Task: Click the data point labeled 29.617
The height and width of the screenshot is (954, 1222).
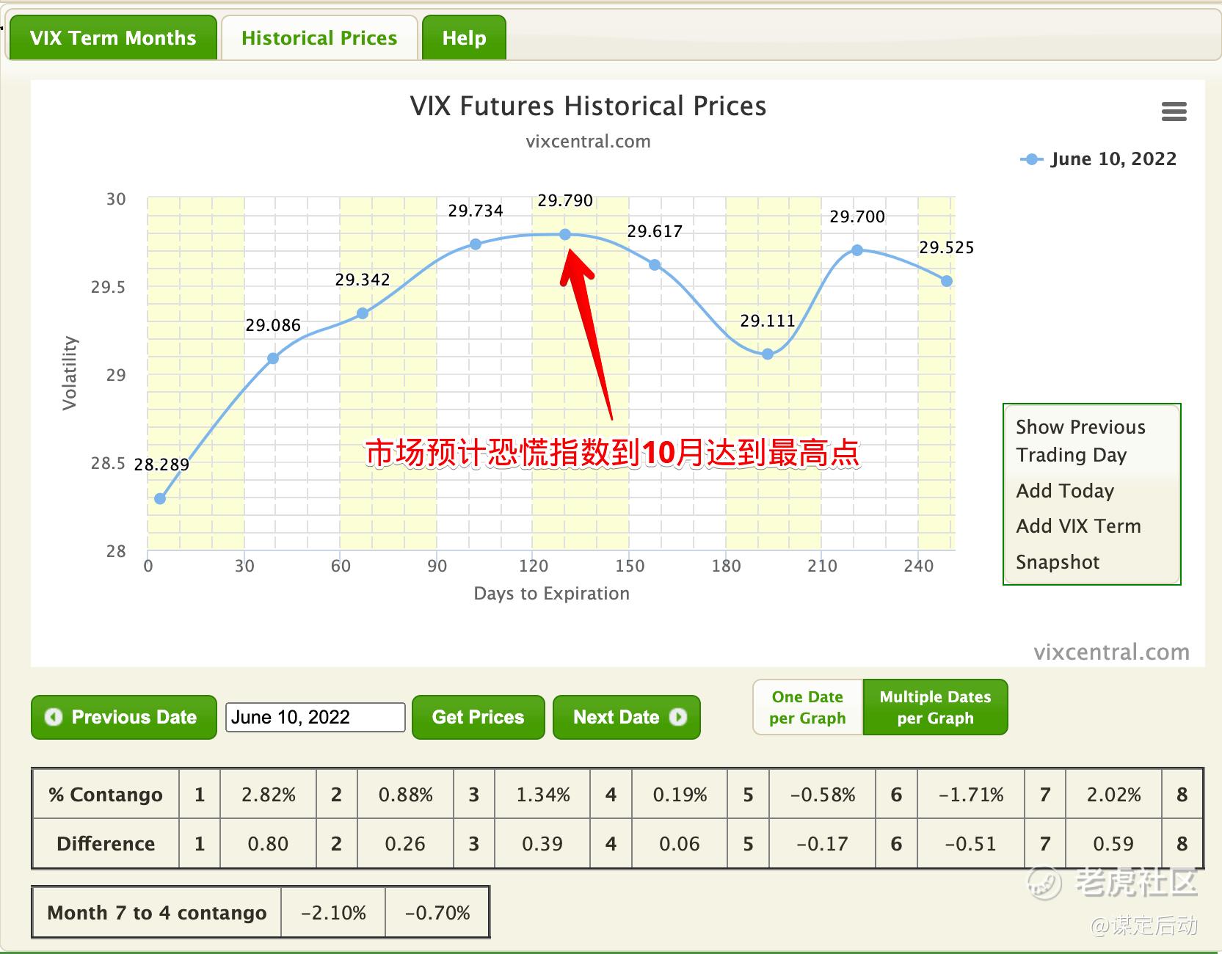Action: pos(655,265)
